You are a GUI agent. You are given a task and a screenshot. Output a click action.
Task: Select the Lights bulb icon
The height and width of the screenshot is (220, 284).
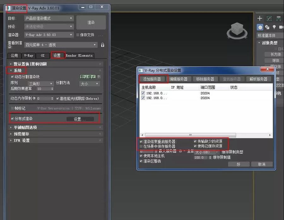274,27
